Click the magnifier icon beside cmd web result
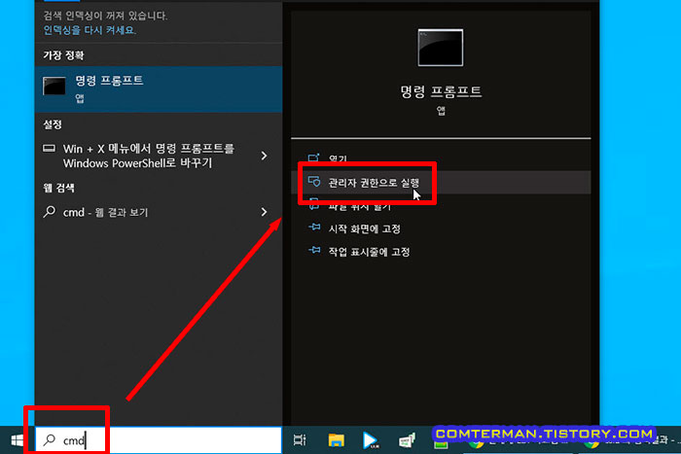Screen dimensions: 681x454 tap(50, 212)
